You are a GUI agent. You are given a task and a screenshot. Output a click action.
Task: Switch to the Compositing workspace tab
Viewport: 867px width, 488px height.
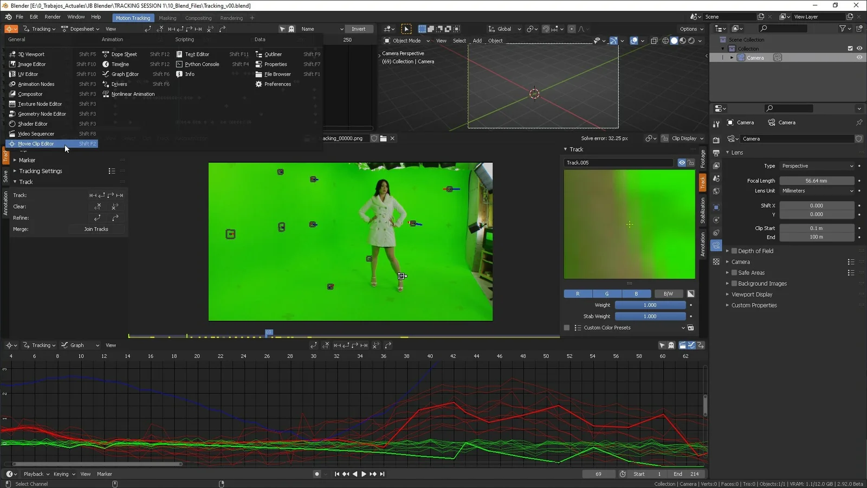(198, 18)
